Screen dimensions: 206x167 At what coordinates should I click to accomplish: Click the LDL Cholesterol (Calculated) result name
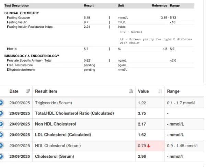[x=63, y=135]
